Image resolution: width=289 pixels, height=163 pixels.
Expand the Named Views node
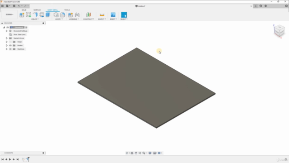(x=7, y=38)
